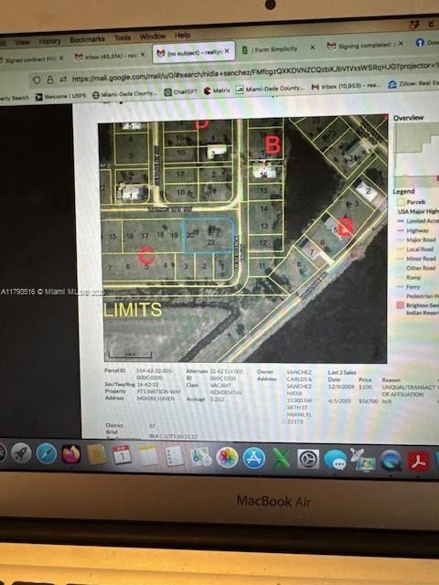Click the Overview map thumbnail
The width and height of the screenshot is (439, 585).
point(416,154)
